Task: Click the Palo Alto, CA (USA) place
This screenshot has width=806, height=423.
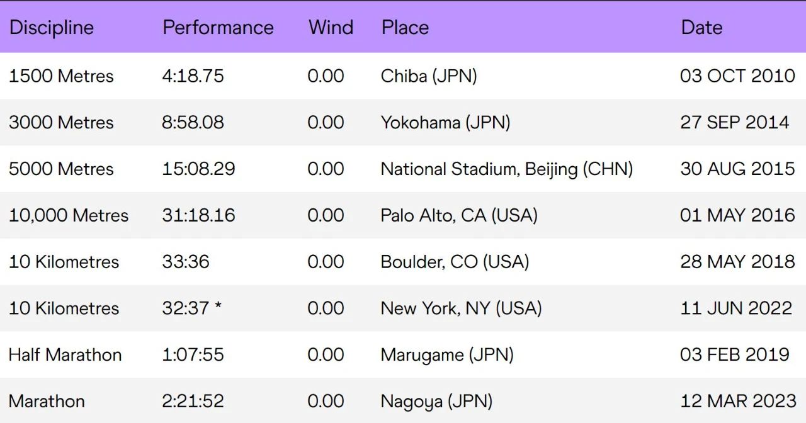Action: [x=459, y=215]
